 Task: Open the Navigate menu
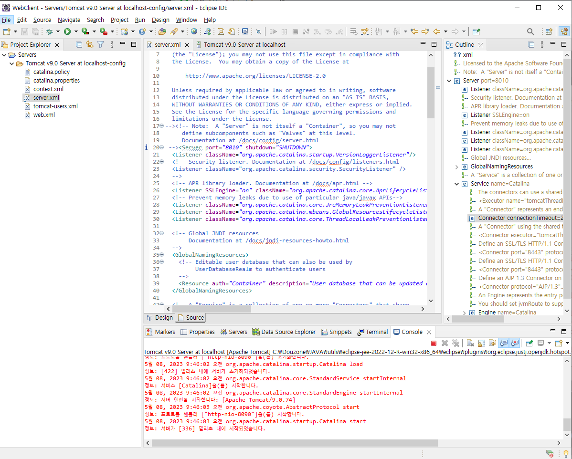pyautogui.click(x=69, y=20)
